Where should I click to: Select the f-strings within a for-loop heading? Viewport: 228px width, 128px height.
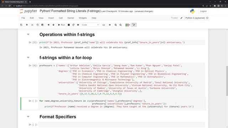coord(66,58)
